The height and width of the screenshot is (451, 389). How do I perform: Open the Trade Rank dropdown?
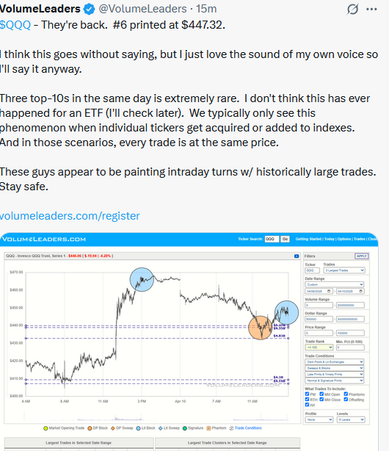(x=319, y=347)
